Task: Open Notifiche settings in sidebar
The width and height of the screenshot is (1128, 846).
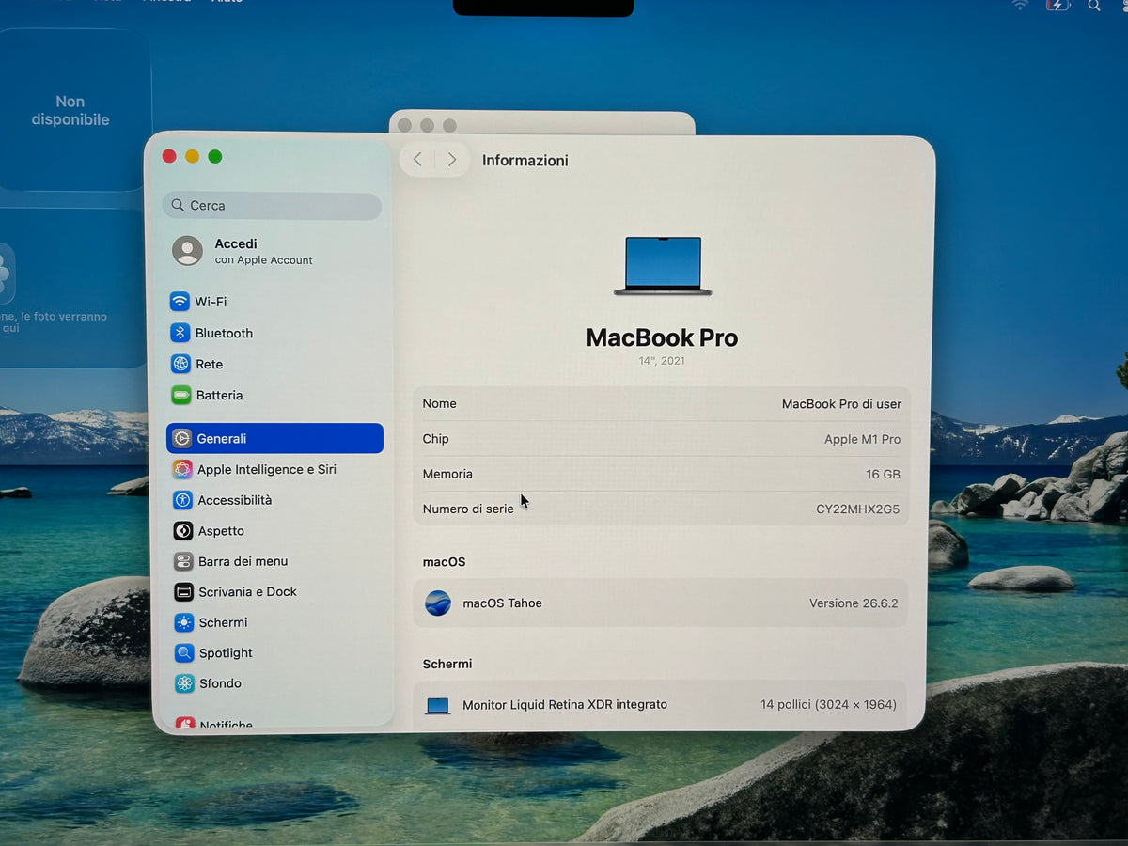Action: coord(274,724)
